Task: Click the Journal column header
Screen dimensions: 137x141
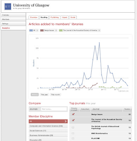Action: point(107,109)
